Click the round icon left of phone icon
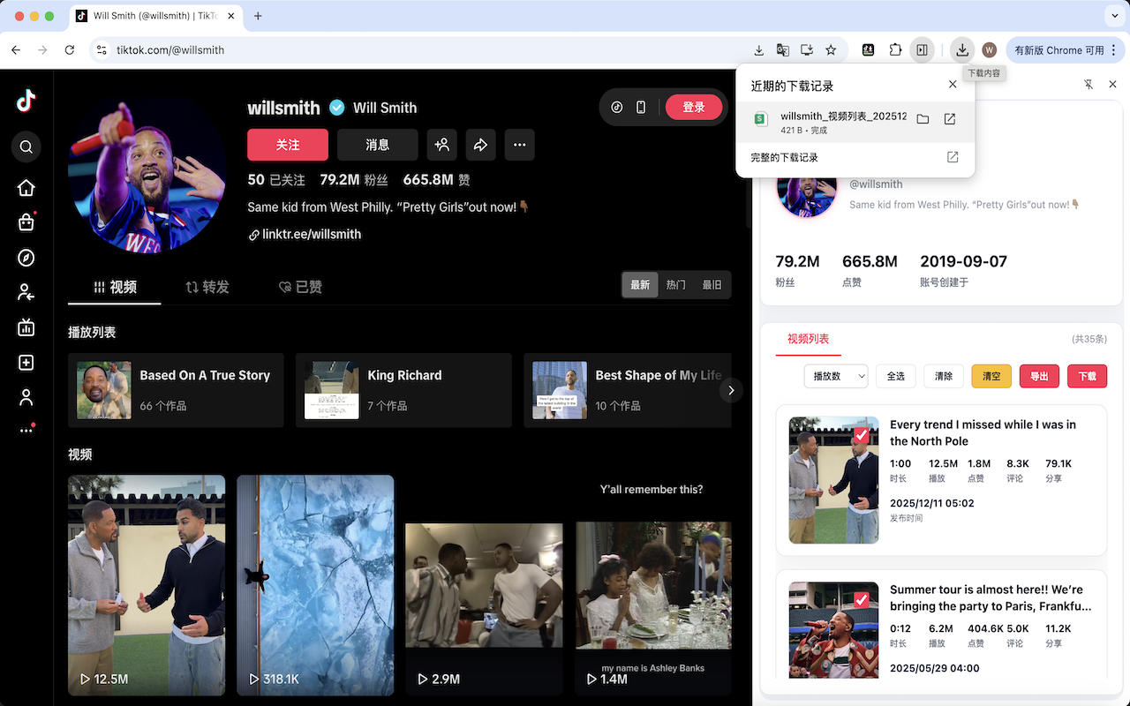The height and width of the screenshot is (706, 1130). pyautogui.click(x=617, y=108)
